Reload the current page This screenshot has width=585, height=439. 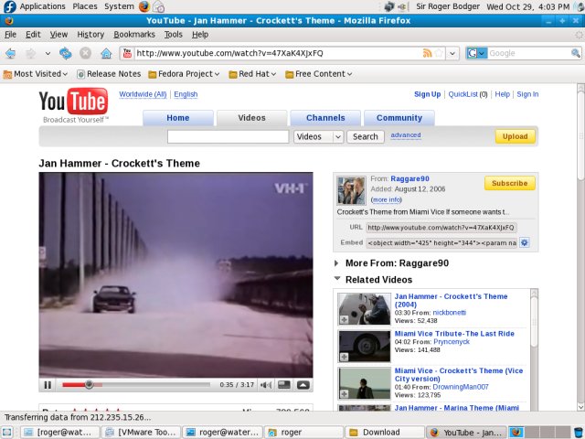click(x=66, y=53)
